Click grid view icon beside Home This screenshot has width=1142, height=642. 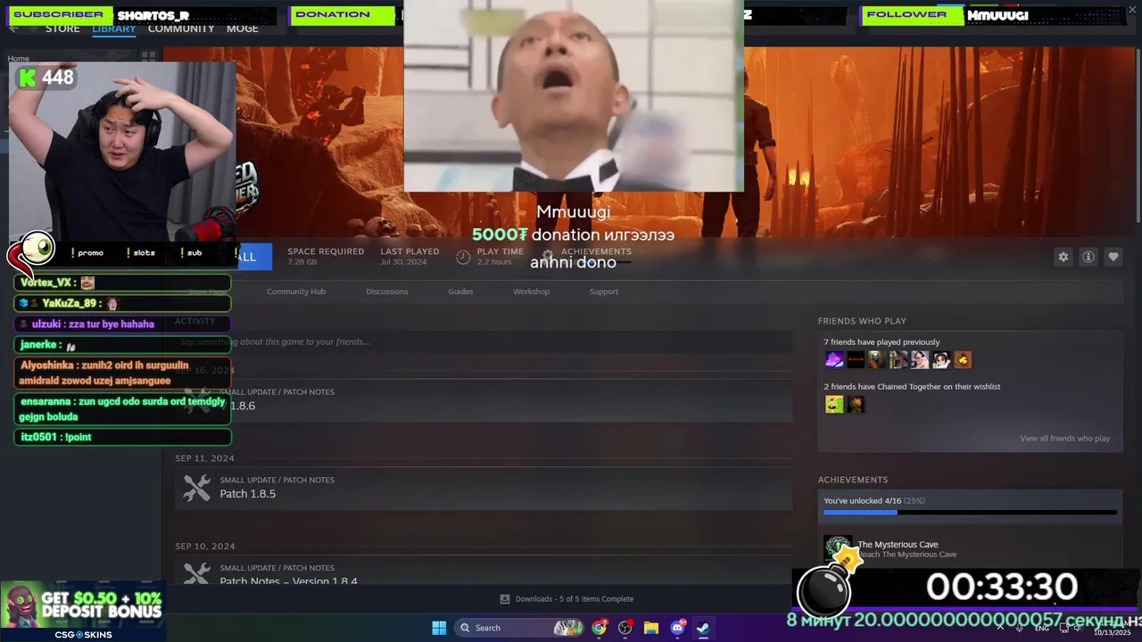click(148, 56)
